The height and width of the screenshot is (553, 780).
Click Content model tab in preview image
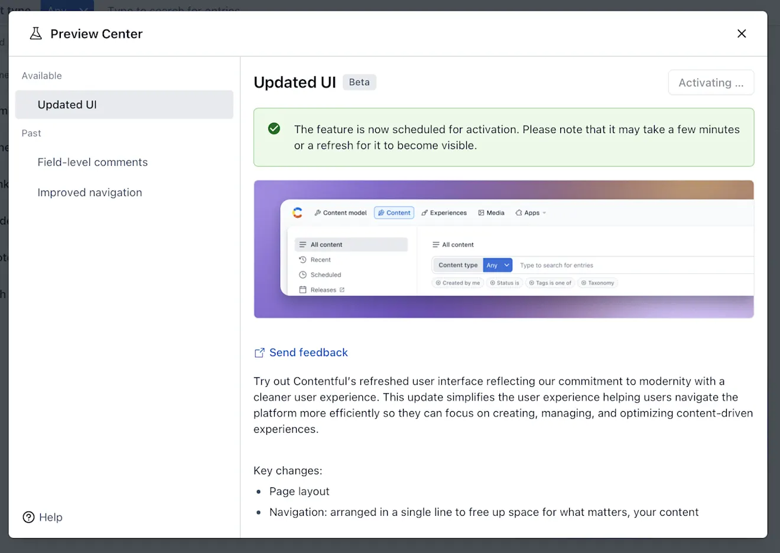pos(340,213)
